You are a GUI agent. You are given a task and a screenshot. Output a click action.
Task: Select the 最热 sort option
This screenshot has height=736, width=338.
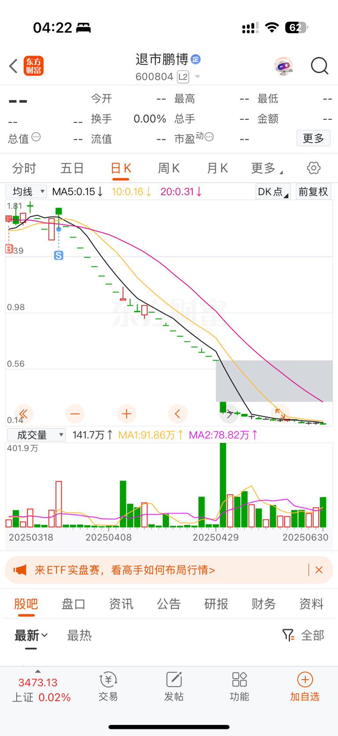tap(79, 636)
